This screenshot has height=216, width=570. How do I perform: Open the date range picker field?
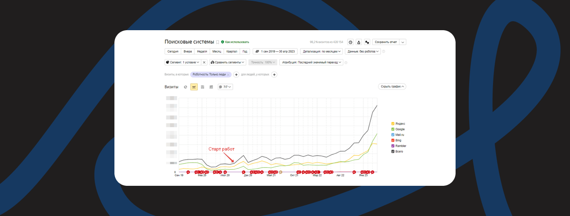(275, 51)
